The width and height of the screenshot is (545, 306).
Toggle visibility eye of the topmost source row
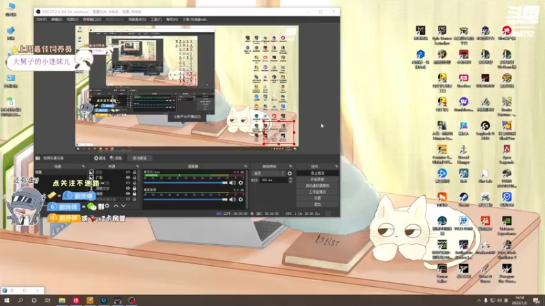(x=128, y=172)
